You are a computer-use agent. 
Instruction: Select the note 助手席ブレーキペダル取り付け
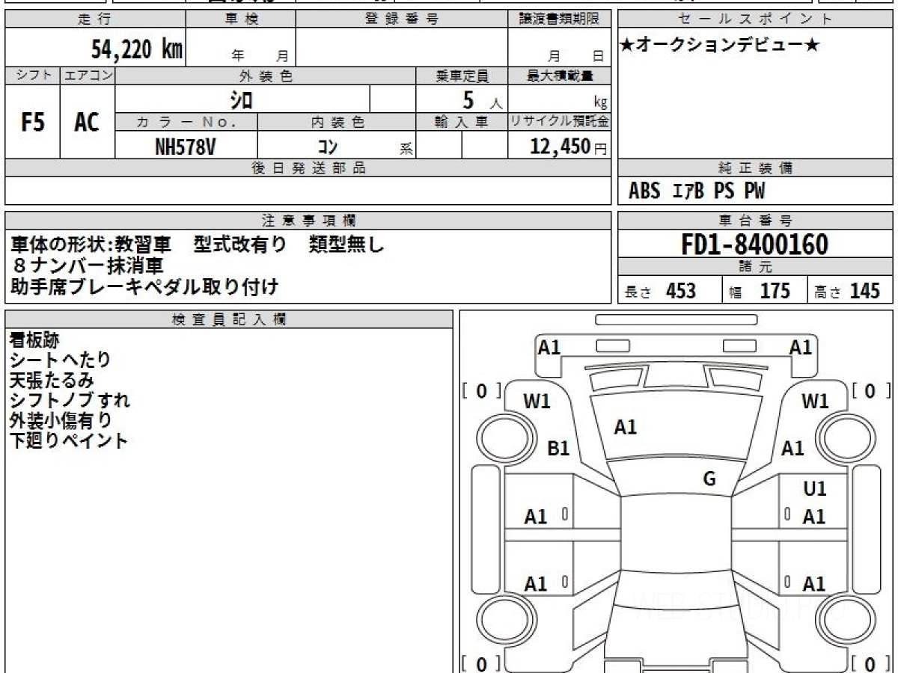click(x=144, y=286)
